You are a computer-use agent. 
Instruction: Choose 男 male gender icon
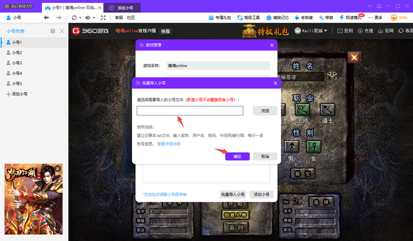(292, 147)
